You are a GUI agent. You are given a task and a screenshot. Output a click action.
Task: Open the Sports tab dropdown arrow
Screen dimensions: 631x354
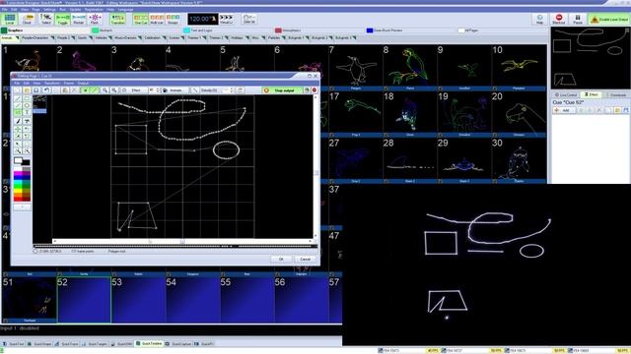[x=91, y=37]
